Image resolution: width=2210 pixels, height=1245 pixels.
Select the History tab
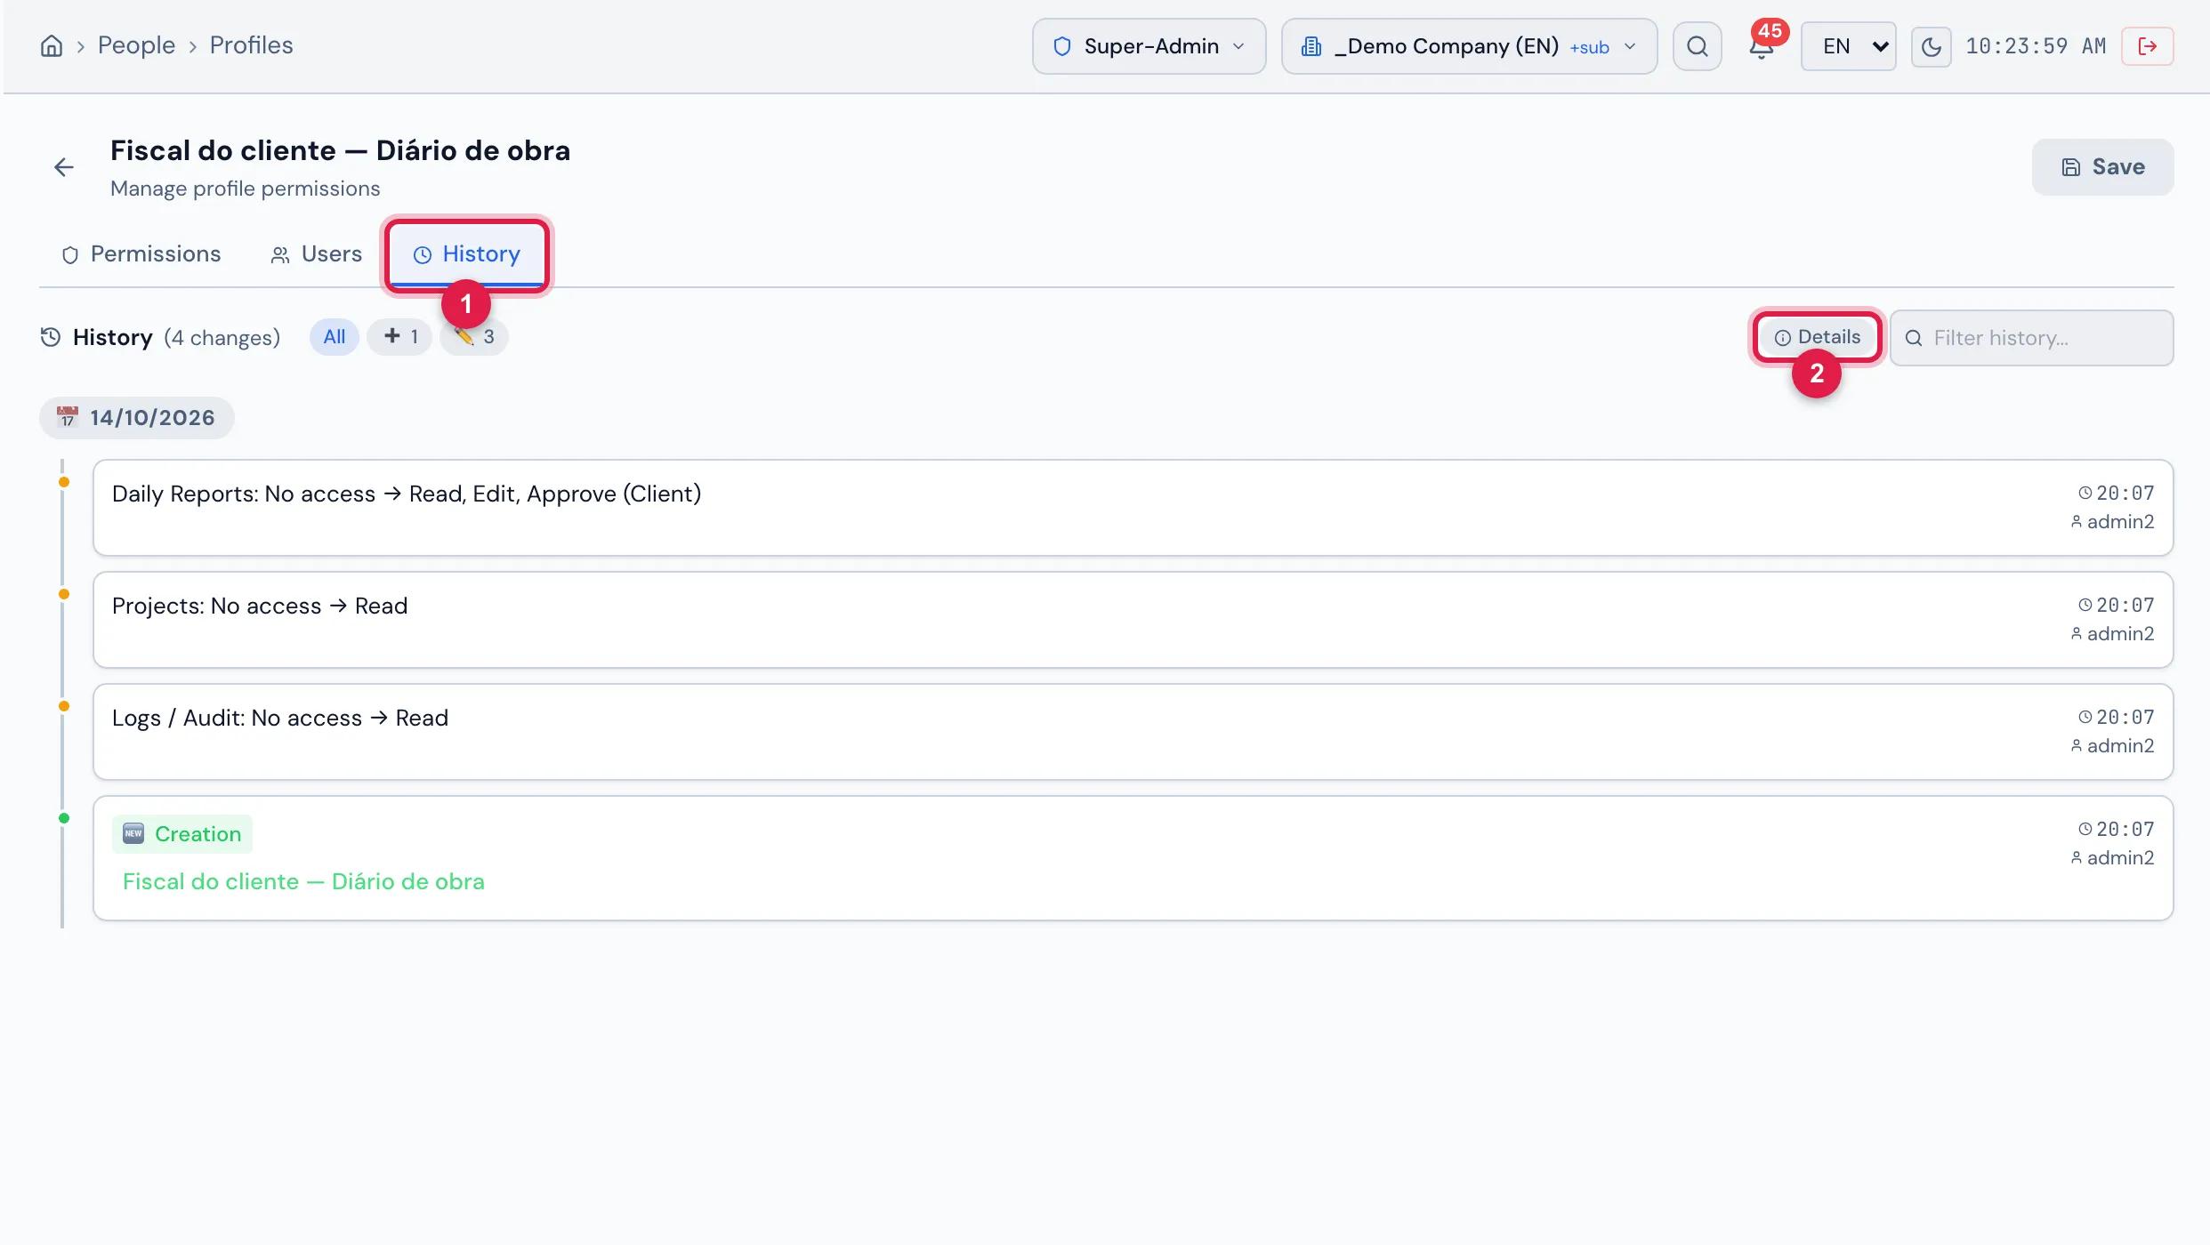click(467, 254)
